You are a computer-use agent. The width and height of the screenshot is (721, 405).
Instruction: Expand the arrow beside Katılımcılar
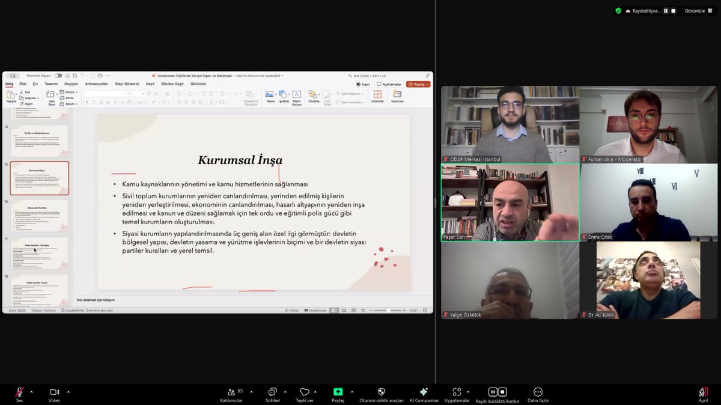tap(251, 392)
